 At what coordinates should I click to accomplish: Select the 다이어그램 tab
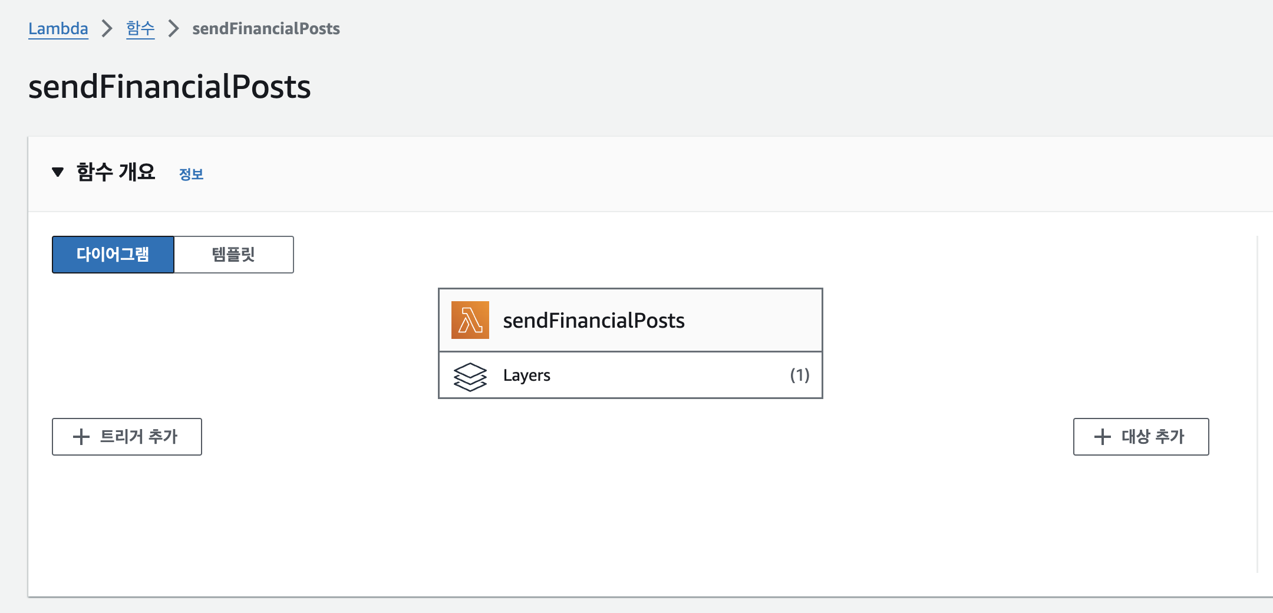coord(113,255)
